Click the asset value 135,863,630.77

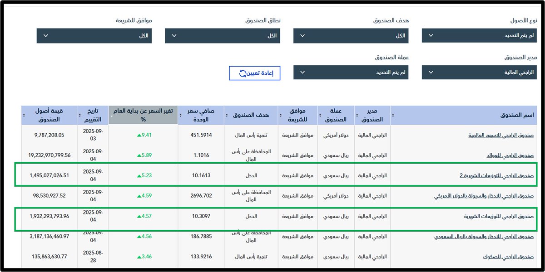[49, 257]
